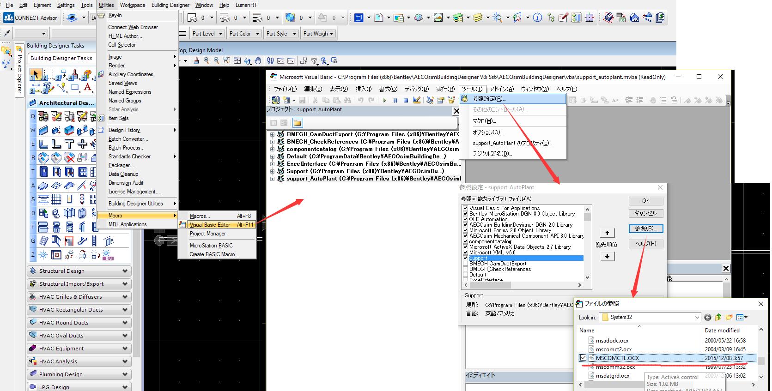Click the 参照(B)... browse button

(x=646, y=229)
